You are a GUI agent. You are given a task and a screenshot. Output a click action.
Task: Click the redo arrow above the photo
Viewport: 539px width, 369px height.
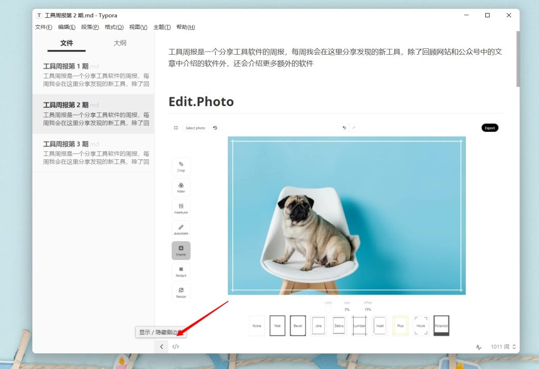(x=354, y=128)
